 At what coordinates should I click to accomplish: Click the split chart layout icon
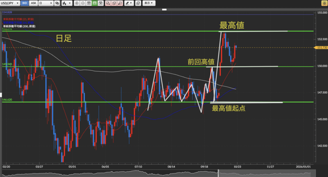point(89,3)
